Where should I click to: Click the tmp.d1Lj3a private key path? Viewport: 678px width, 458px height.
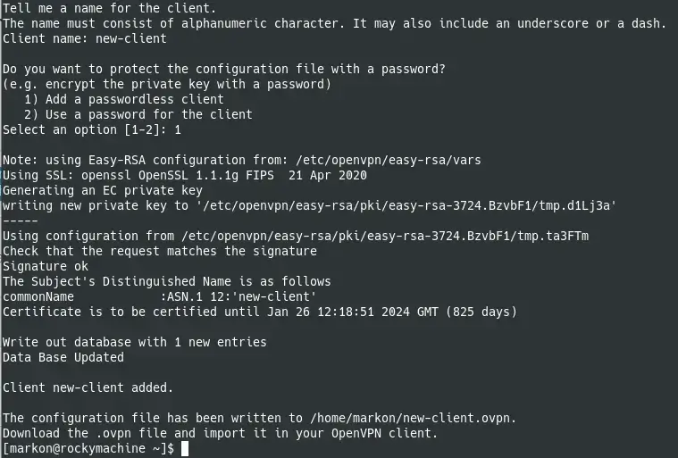pos(406,205)
